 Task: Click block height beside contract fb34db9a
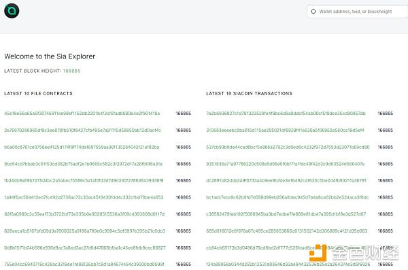(184, 180)
